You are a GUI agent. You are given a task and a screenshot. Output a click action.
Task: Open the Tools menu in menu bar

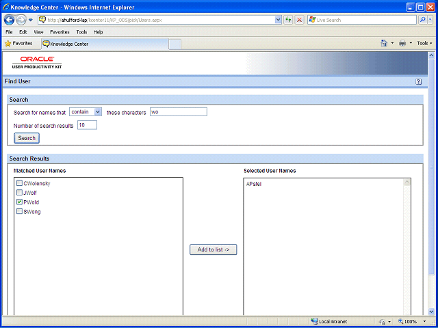(x=81, y=32)
